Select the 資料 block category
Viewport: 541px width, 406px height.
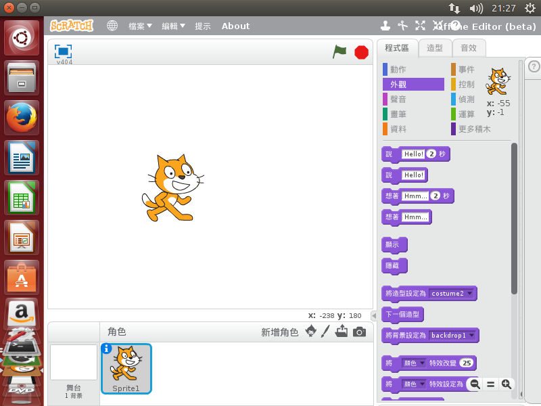413,129
